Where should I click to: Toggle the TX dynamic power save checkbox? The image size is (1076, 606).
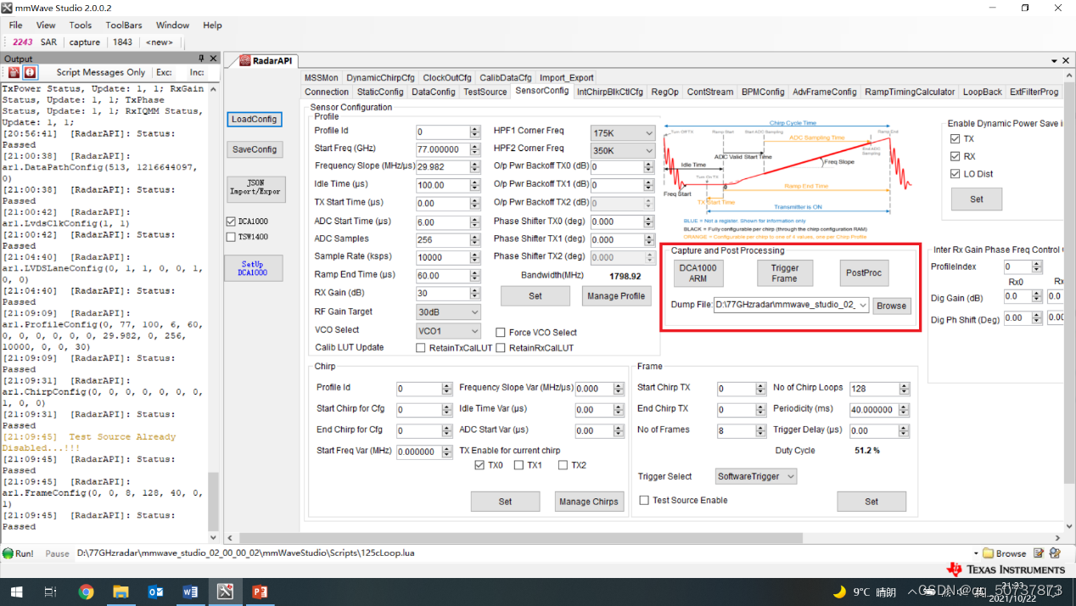click(956, 139)
